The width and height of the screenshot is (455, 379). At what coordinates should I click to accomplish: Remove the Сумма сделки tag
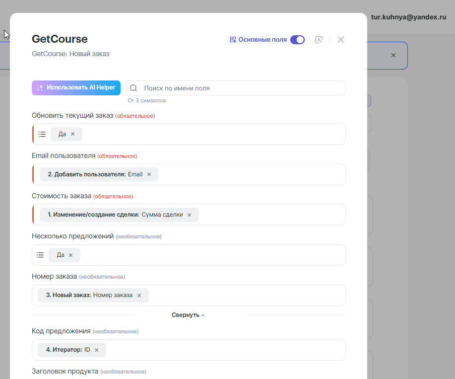point(189,215)
